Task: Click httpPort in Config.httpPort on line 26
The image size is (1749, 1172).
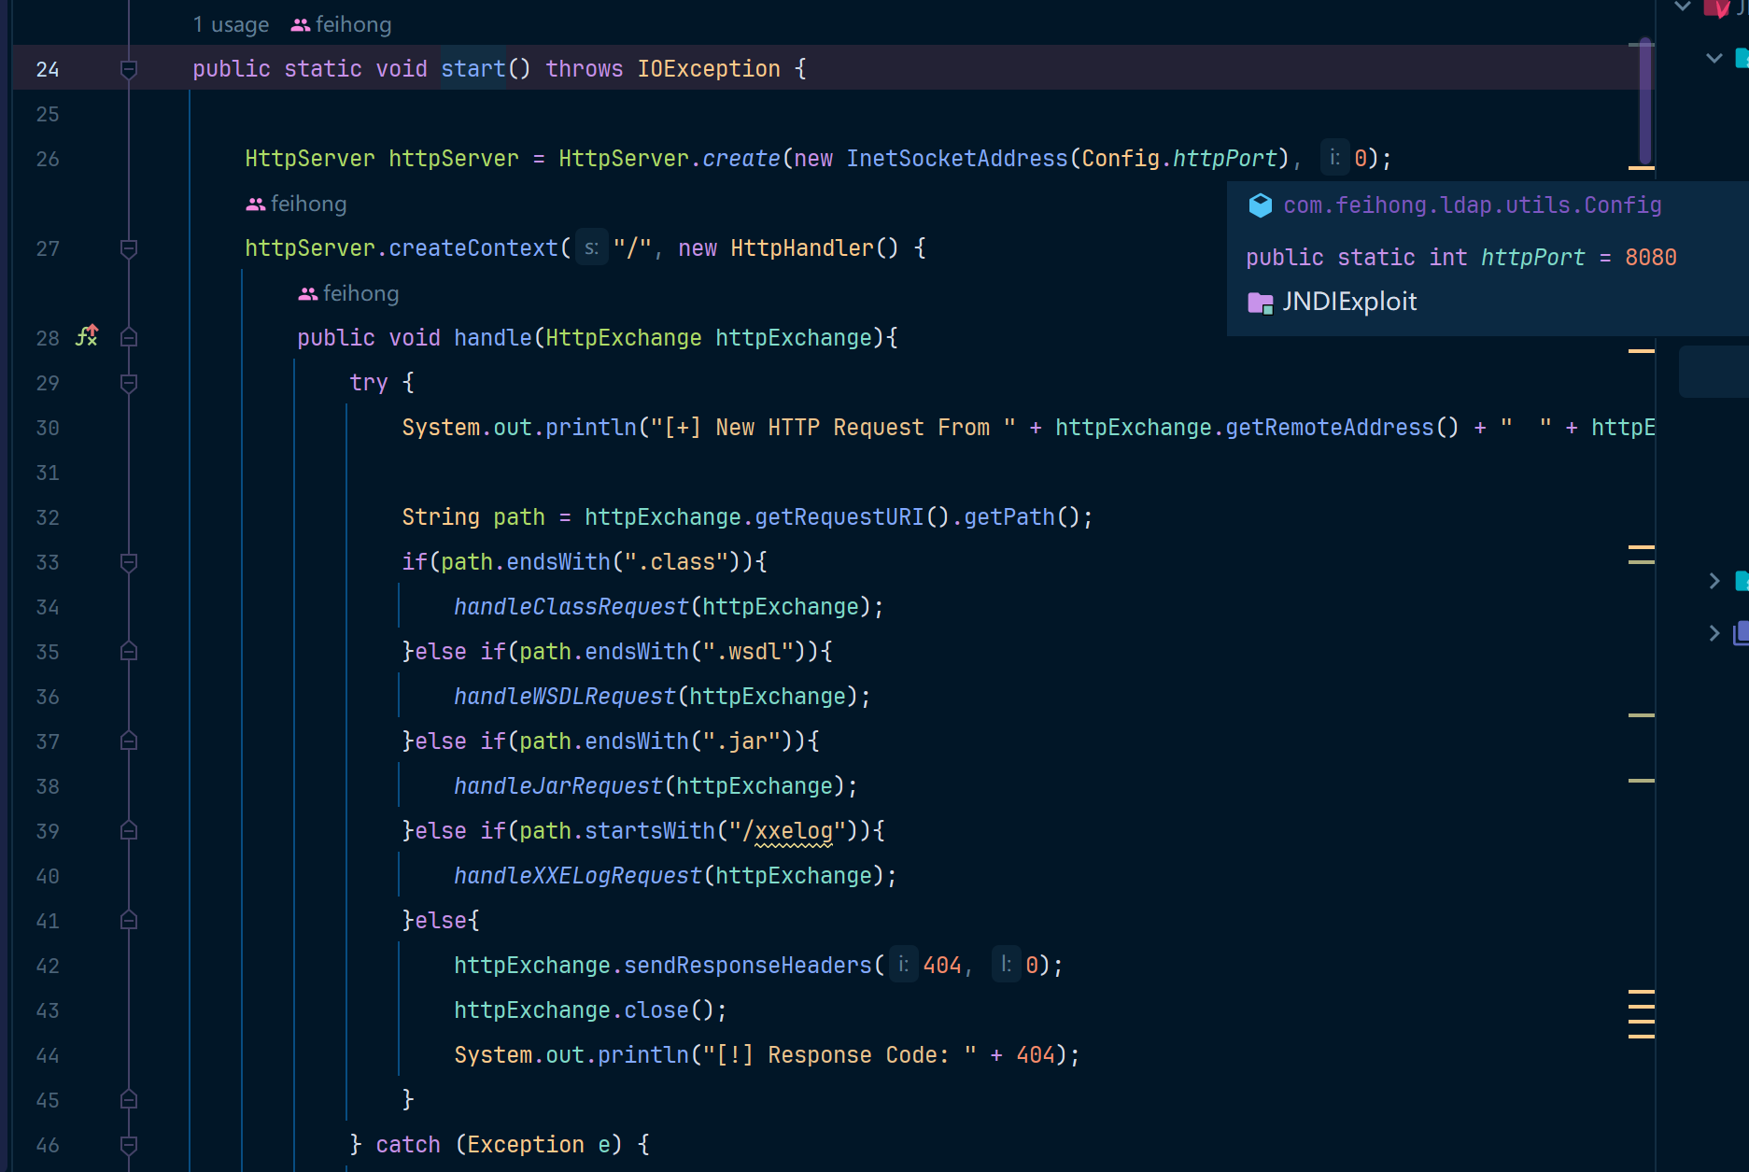Action: (1224, 159)
